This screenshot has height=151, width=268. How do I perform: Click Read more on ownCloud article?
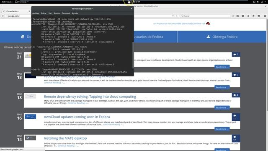222,129
